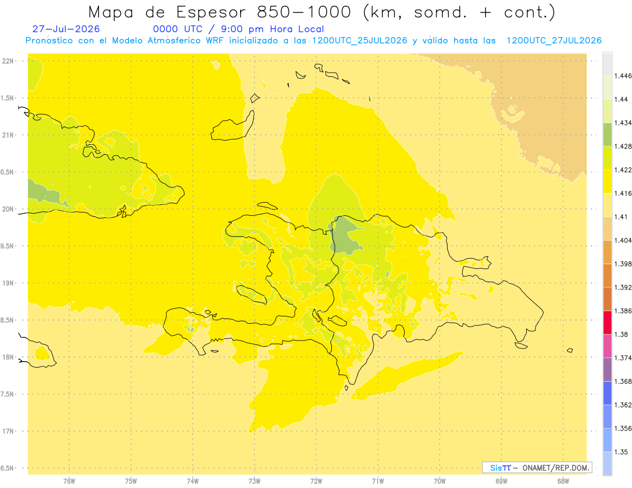Click the legend value 1.416
This screenshot has width=632, height=488.
[623, 193]
